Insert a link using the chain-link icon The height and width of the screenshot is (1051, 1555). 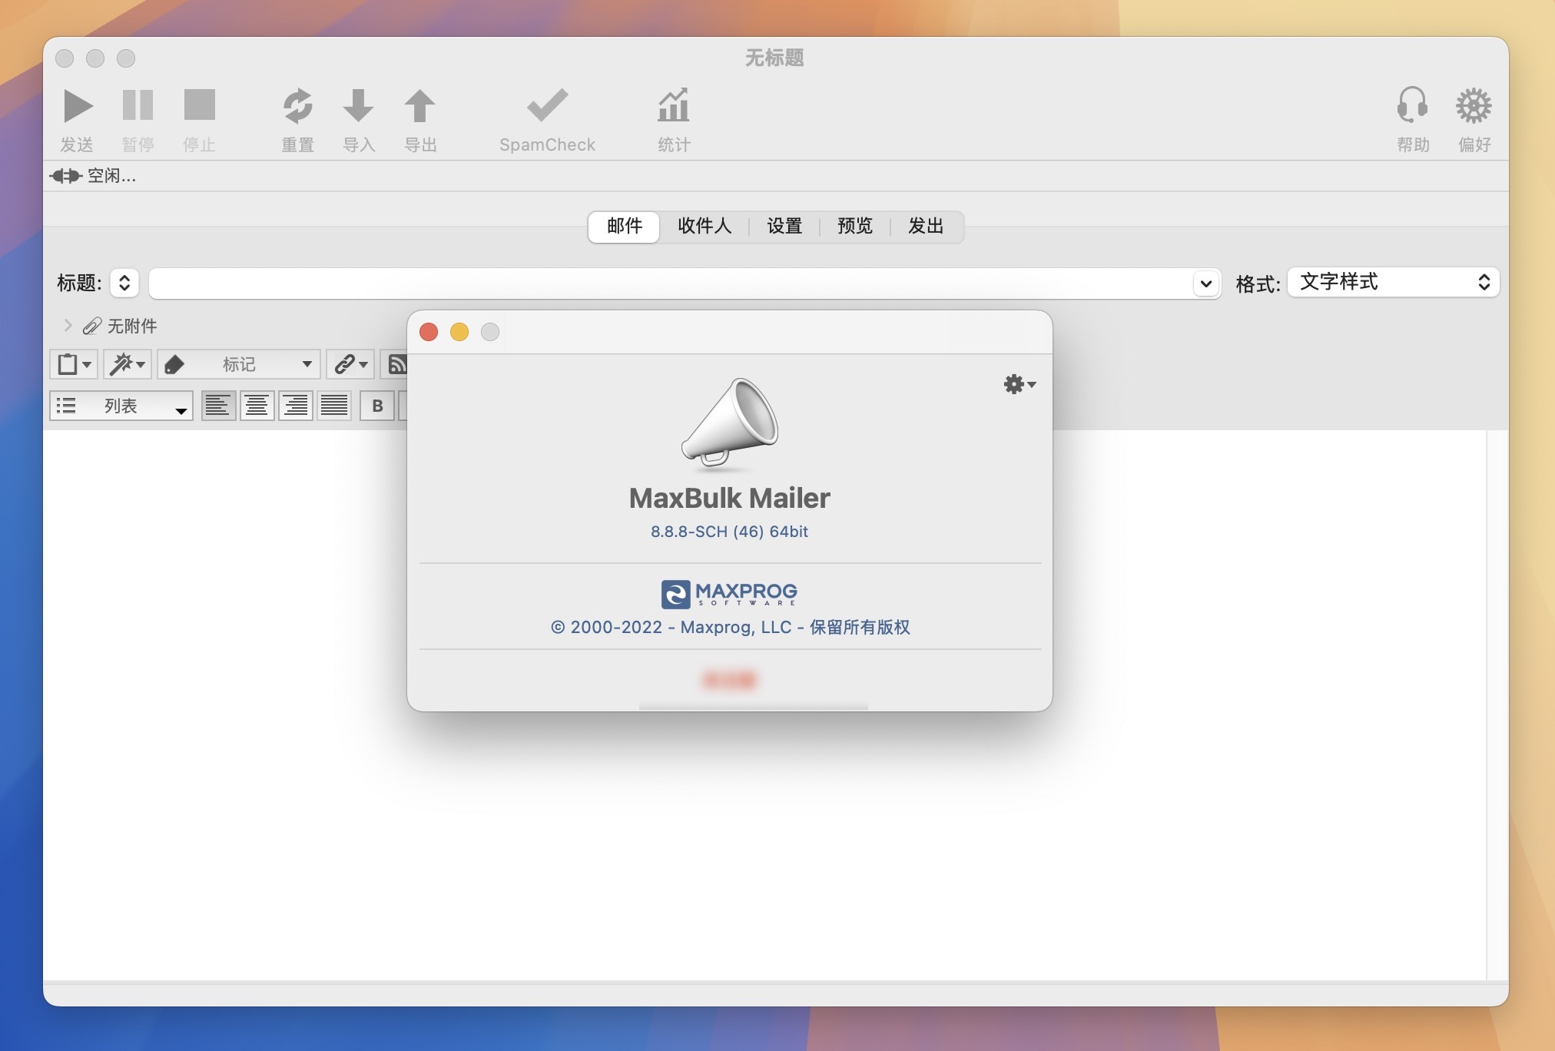345,364
